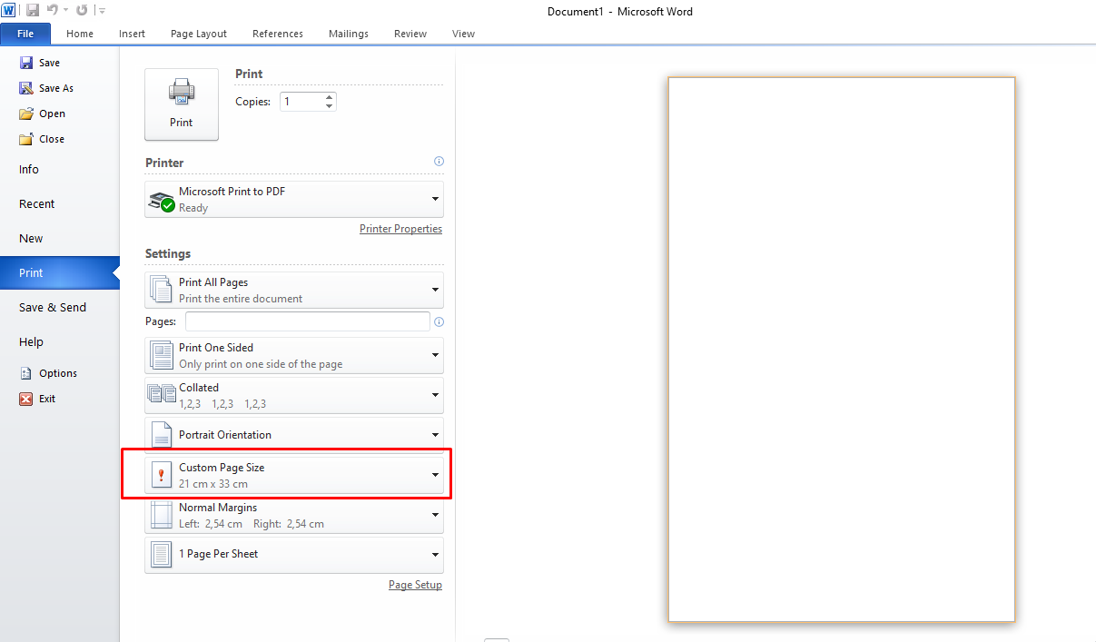Open the Print One Sided dropdown
The image size is (1096, 642).
[x=294, y=355]
